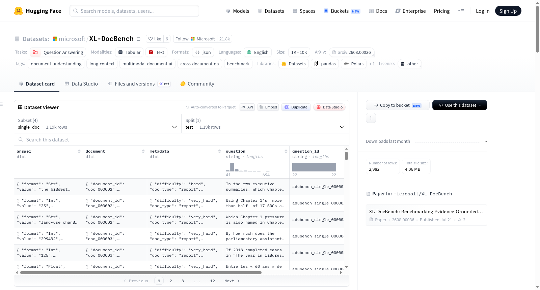Viewport: 540px width, 290px height.
Task: Show the +1 more libraries
Action: point(372,64)
